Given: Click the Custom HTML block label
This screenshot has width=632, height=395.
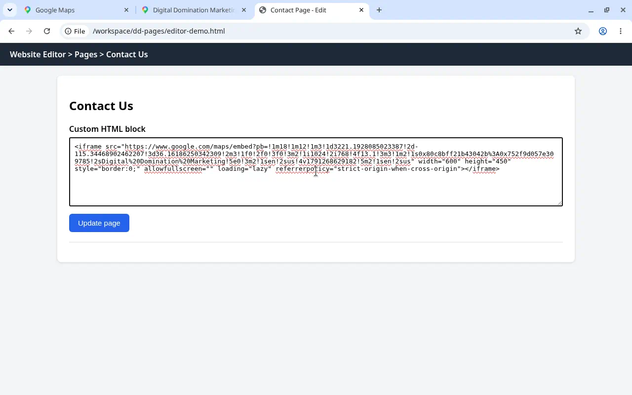Looking at the screenshot, I should point(107,129).
